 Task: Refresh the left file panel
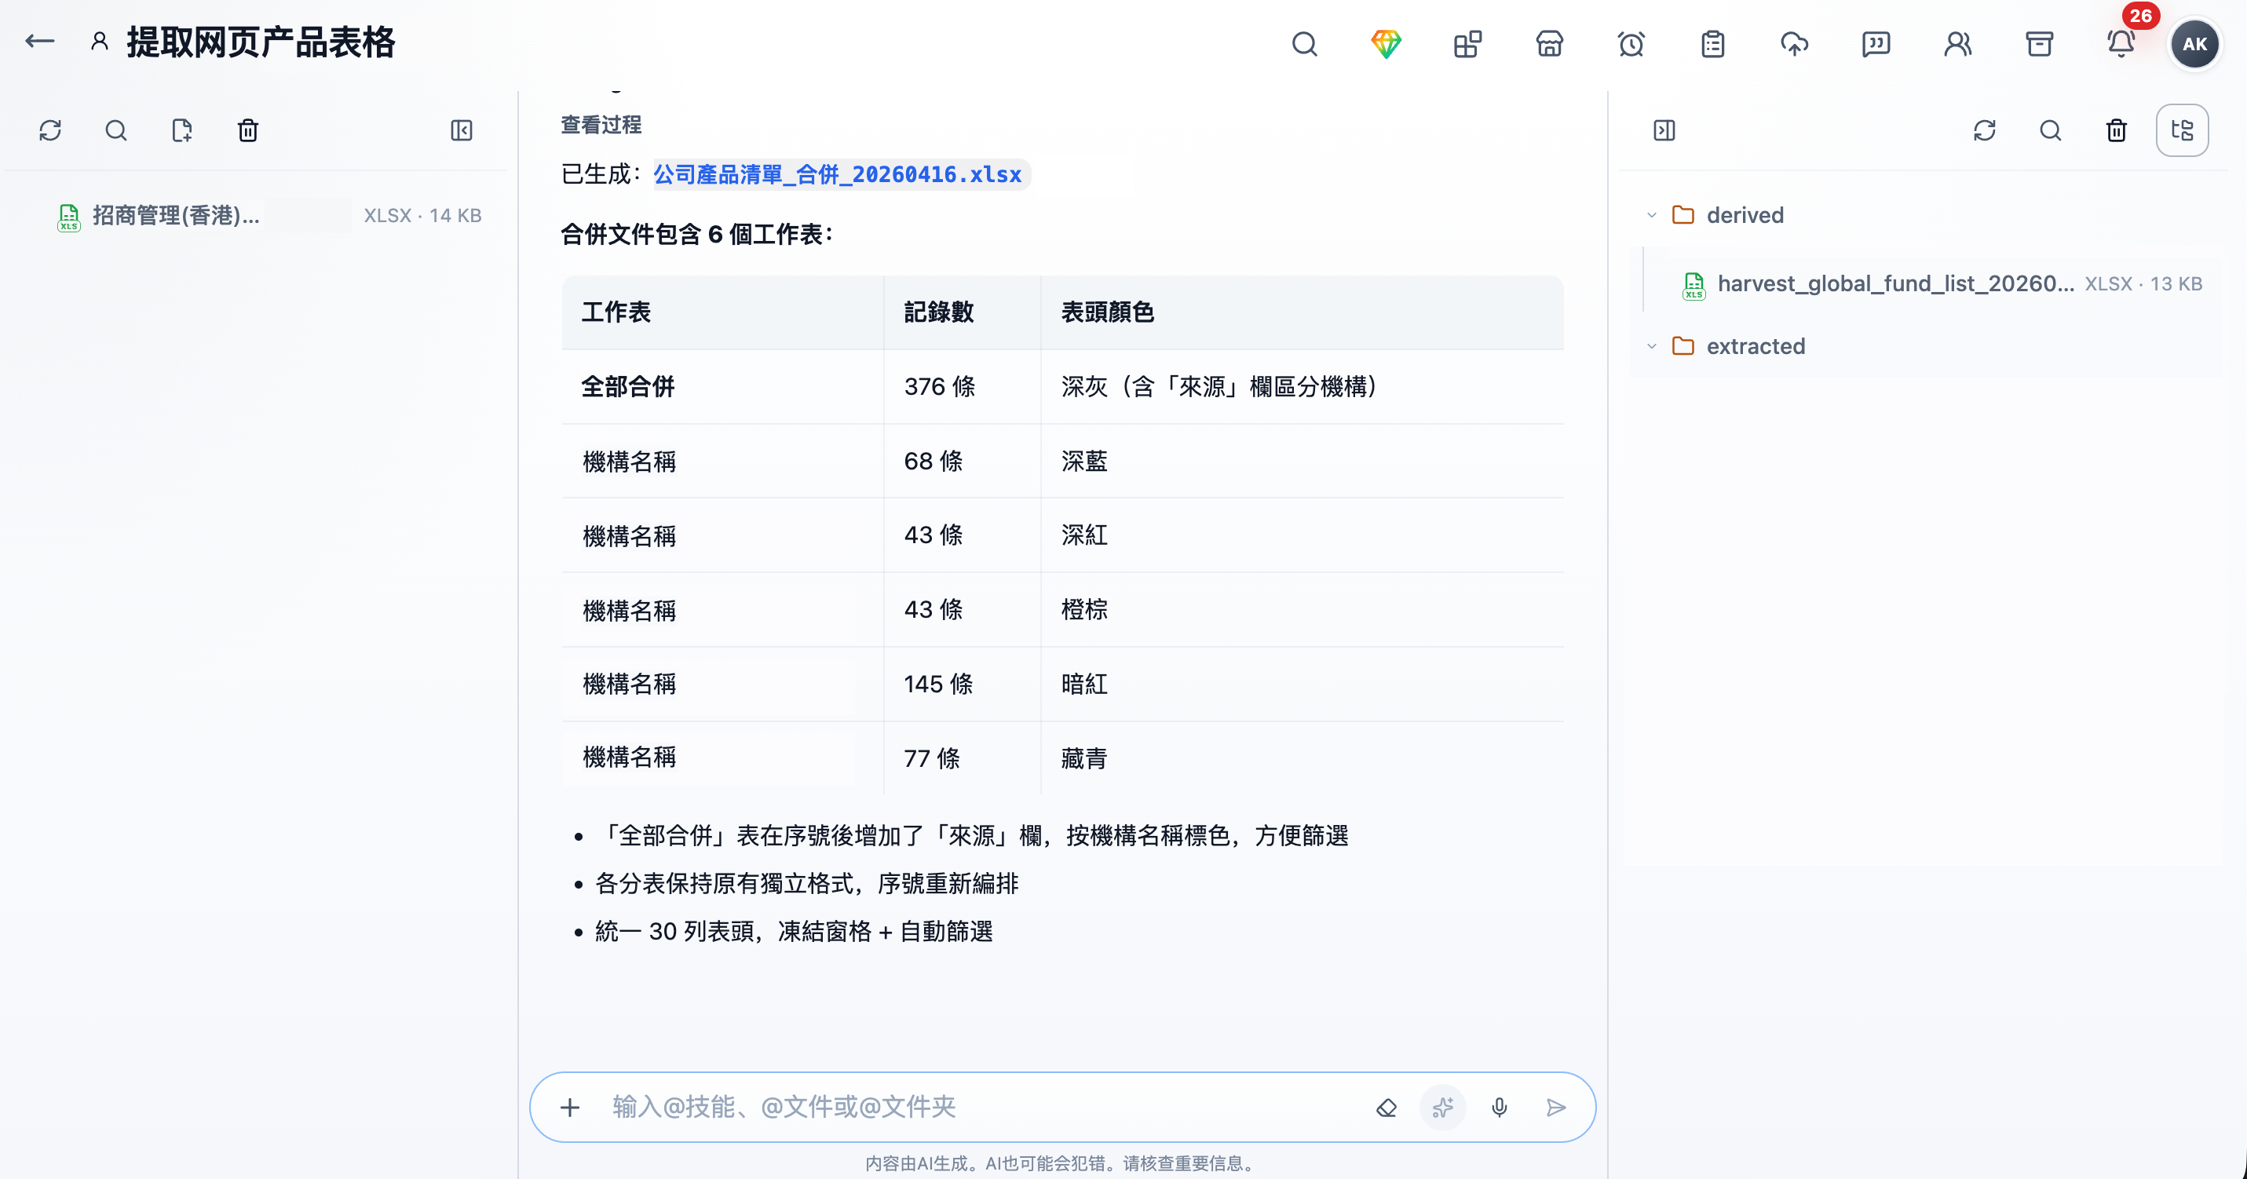[x=49, y=131]
